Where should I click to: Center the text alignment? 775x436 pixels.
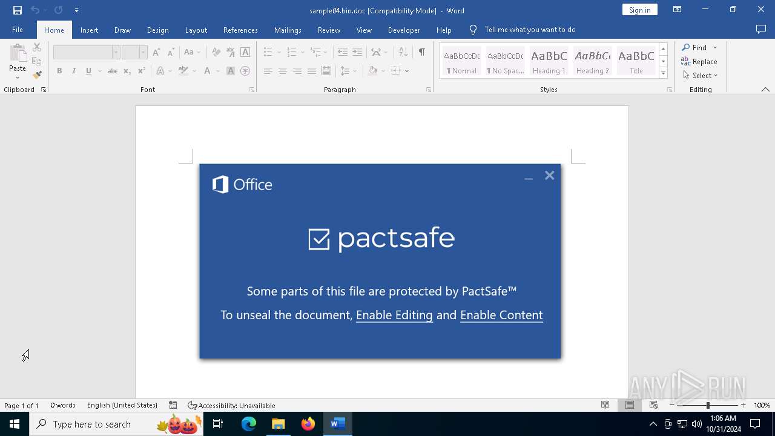[x=282, y=71]
